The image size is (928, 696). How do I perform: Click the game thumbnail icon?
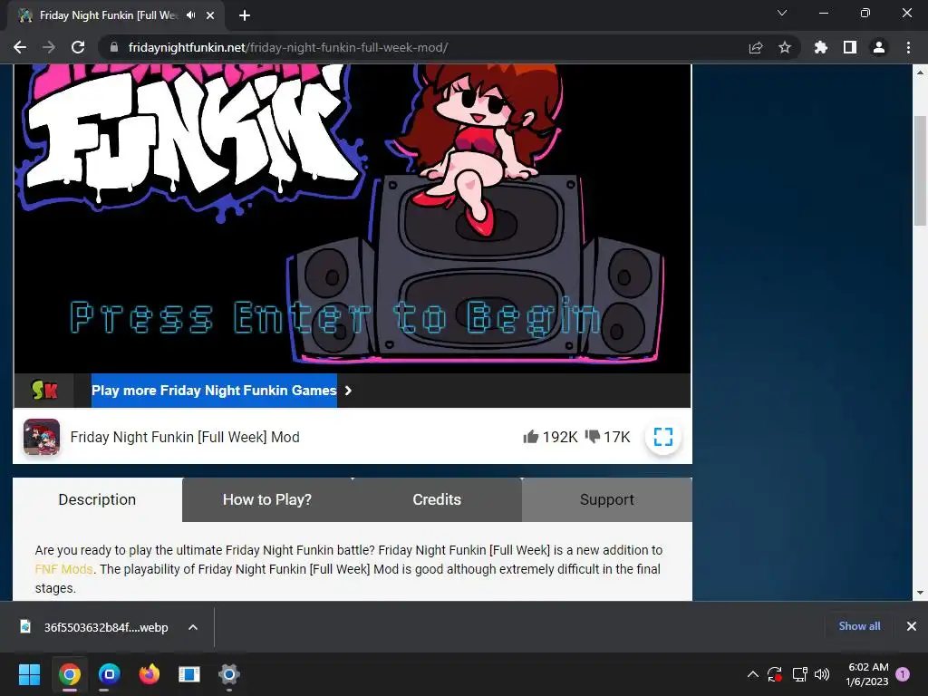click(x=42, y=437)
